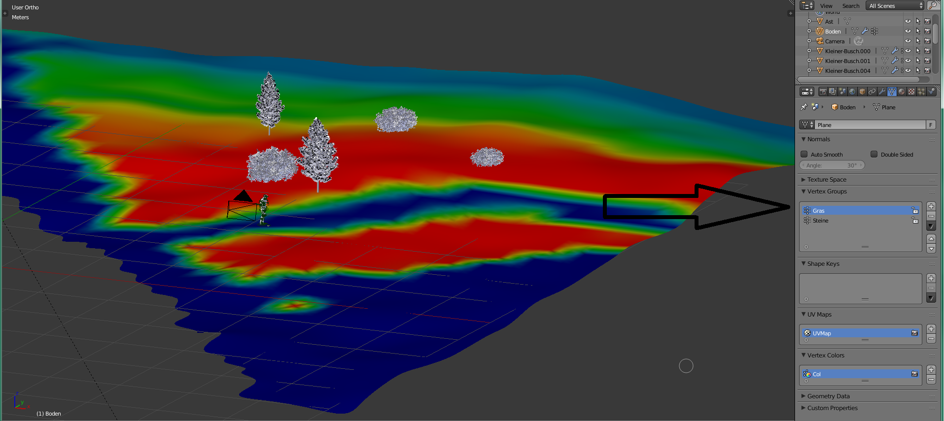
Task: Enable the Double Sided checkbox
Action: tap(874, 154)
